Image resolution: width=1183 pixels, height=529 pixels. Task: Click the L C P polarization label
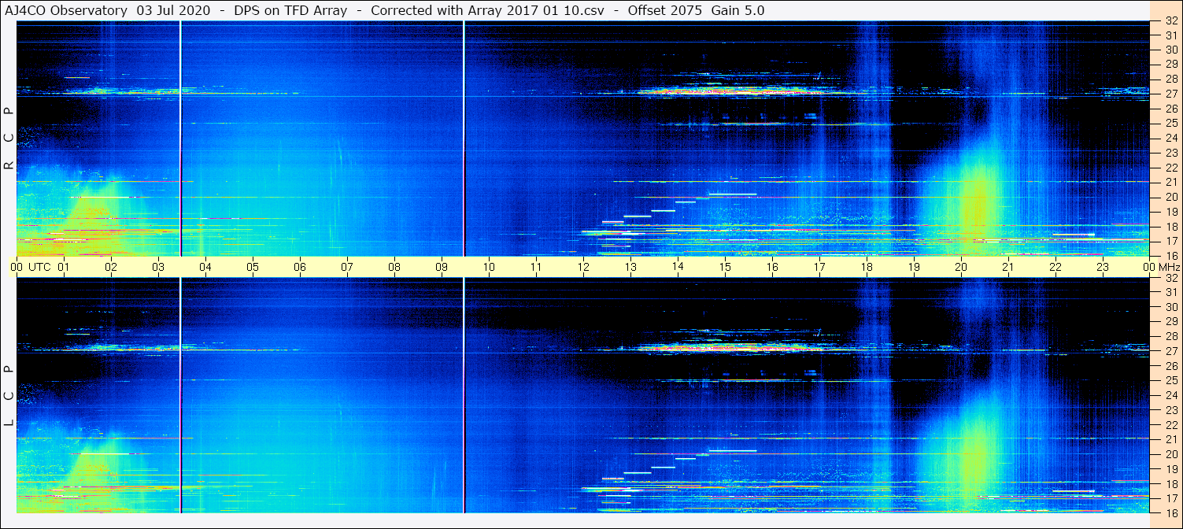[x=9, y=396]
